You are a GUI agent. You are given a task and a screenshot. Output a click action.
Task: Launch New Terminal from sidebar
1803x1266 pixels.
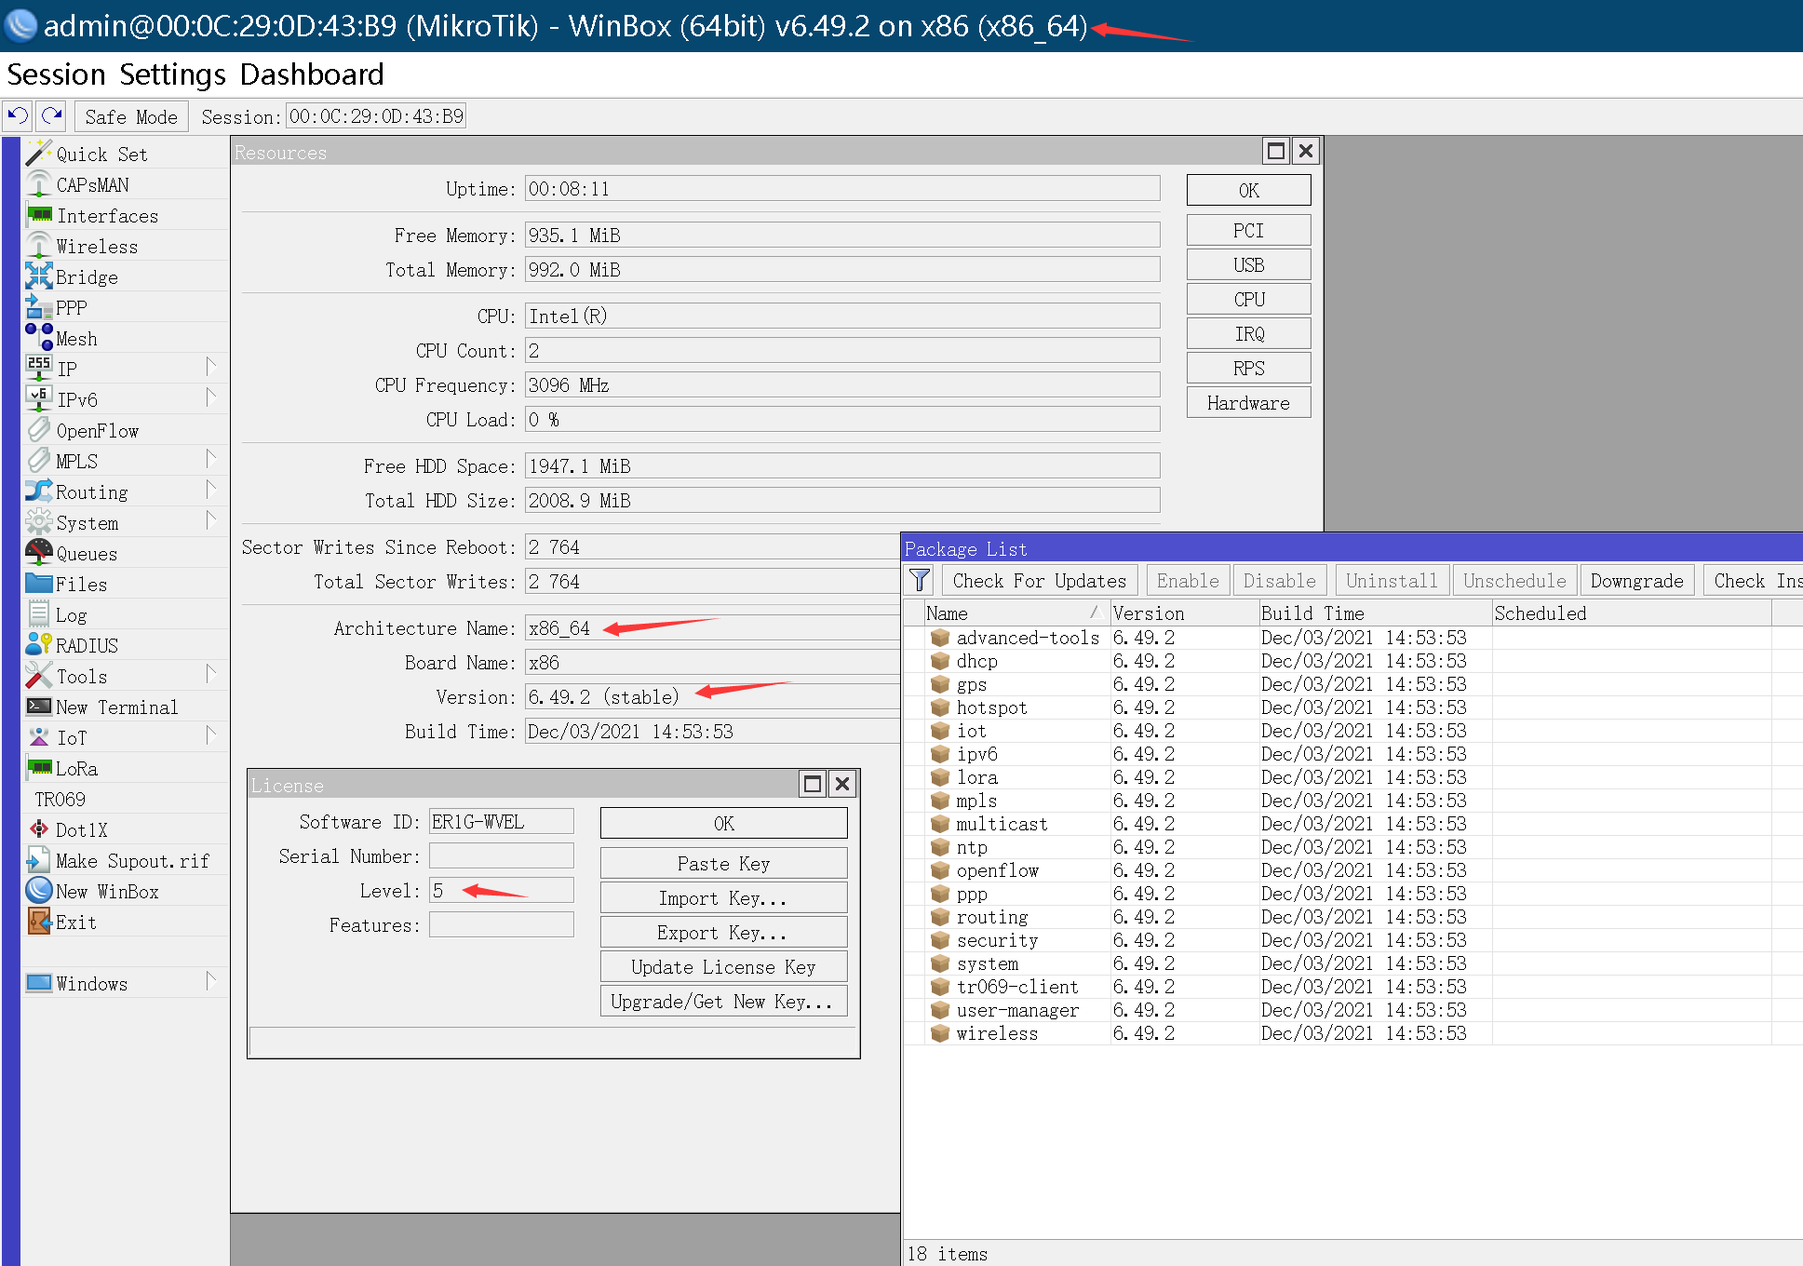[x=116, y=707]
